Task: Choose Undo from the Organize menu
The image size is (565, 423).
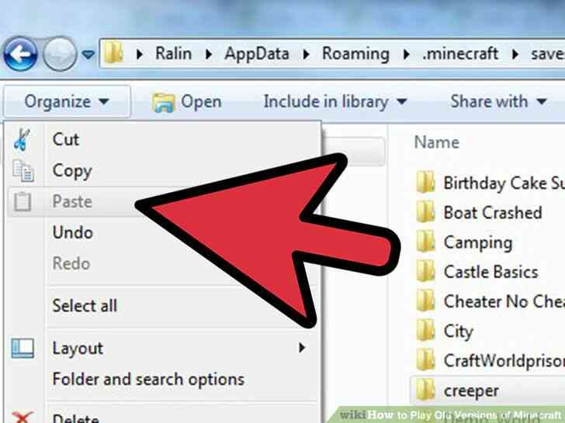Action: (x=73, y=232)
